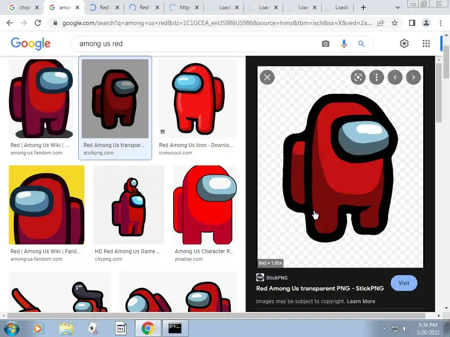
Task: Click the large preview image of red crewmate
Action: click(x=340, y=167)
